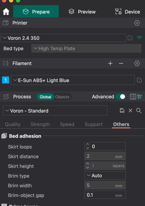Save the Voron - Standard process preset
This screenshot has width=145, height=206.
pos(122,110)
